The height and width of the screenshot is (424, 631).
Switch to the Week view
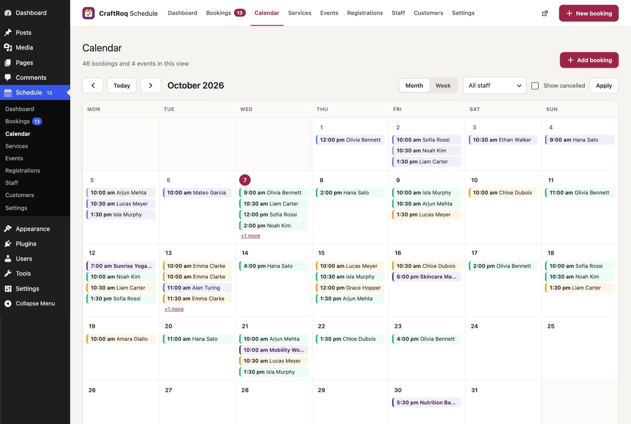point(443,86)
